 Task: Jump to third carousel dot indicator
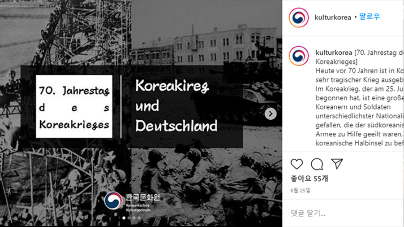[x=134, y=218]
